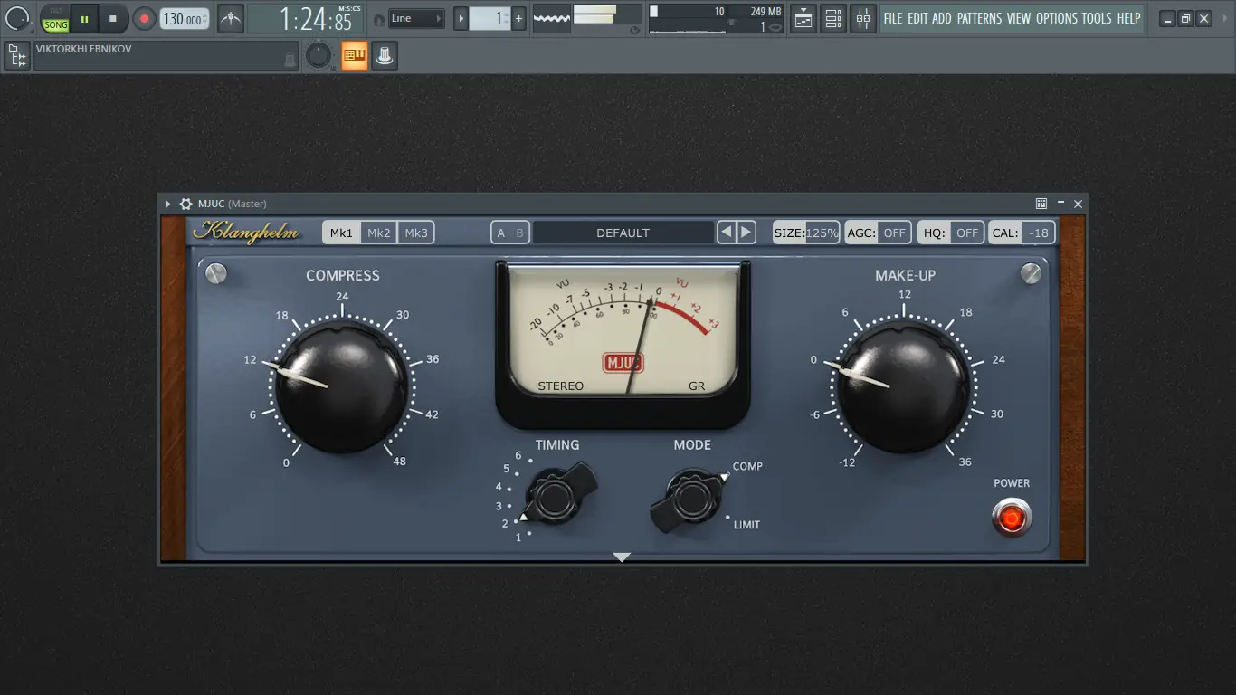Select the Mk3 model tab
The image size is (1236, 695).
click(x=416, y=233)
